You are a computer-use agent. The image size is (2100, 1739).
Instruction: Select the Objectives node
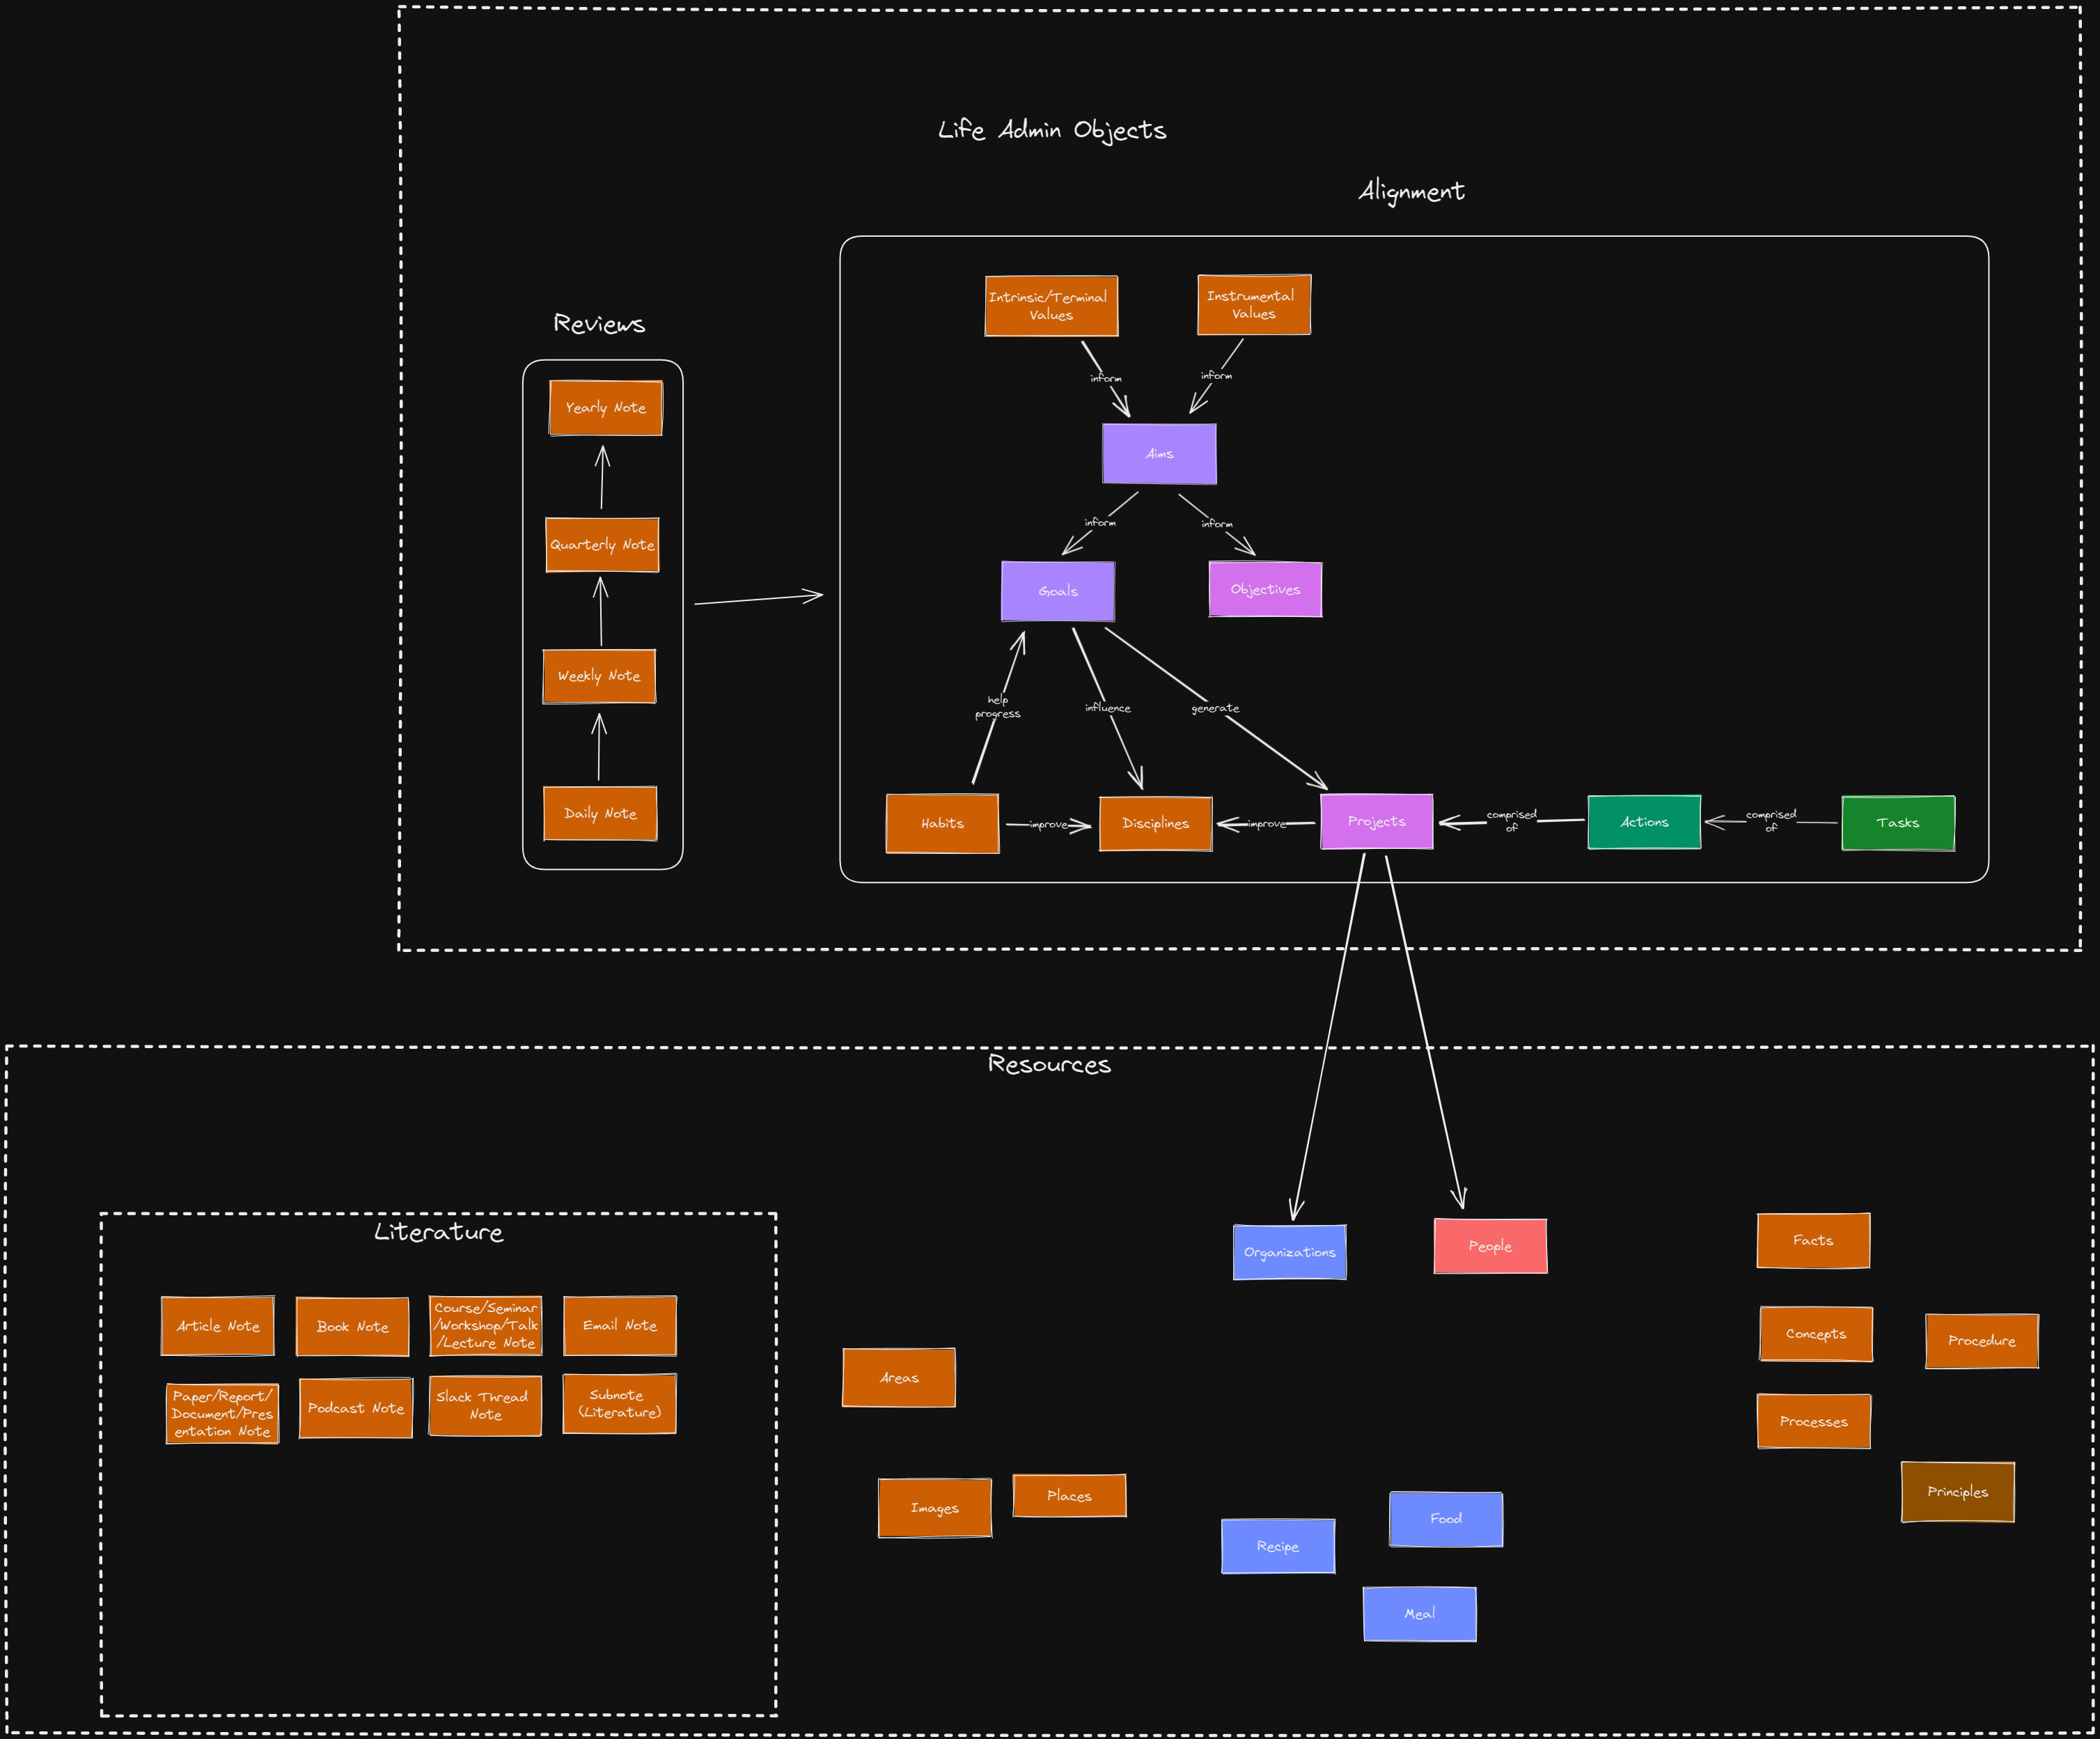[1265, 589]
